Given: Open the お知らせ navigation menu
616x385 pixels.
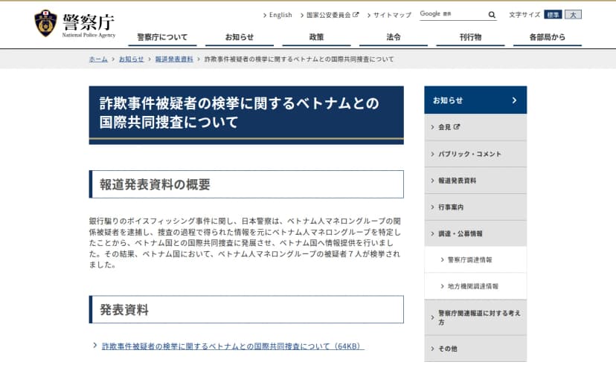Looking at the screenshot, I should [x=240, y=37].
